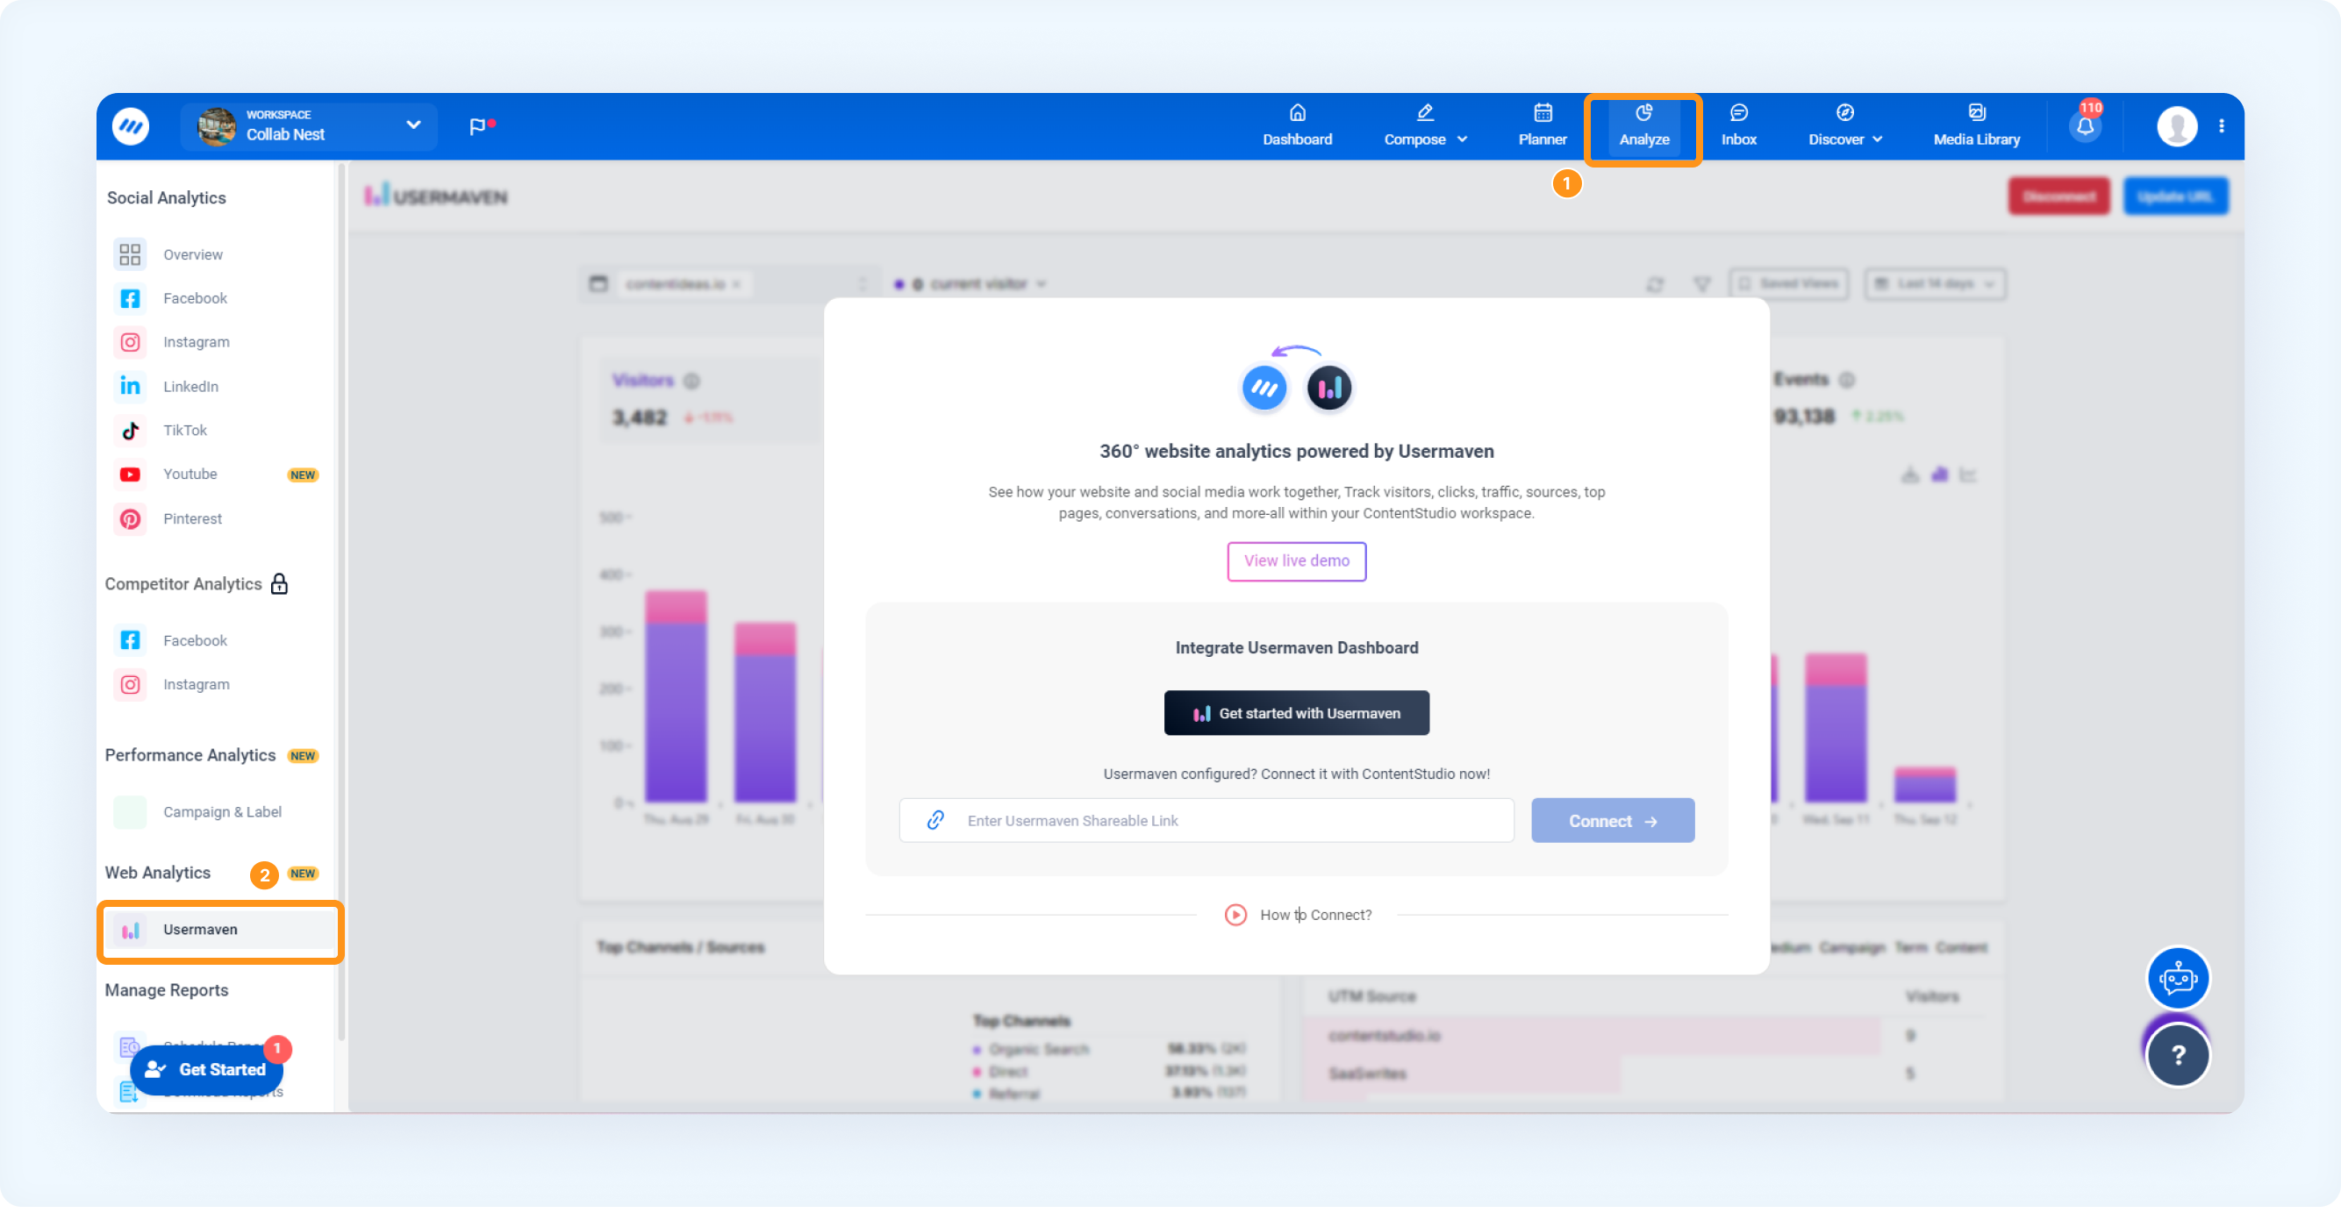The height and width of the screenshot is (1220, 2341).
Task: Open the Planner tab
Action: [1543, 126]
